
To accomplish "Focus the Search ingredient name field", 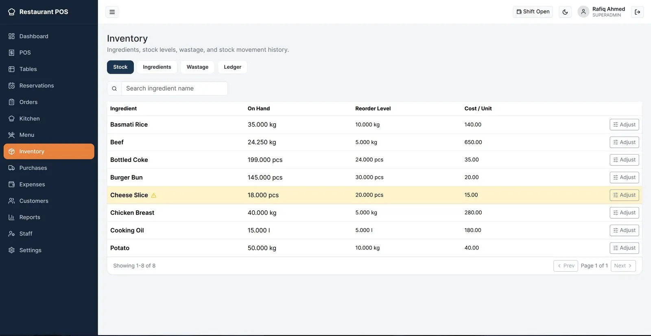I will point(175,88).
